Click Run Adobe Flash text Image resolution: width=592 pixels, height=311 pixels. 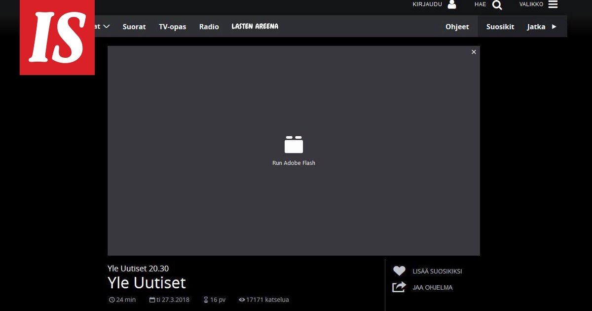coord(294,163)
